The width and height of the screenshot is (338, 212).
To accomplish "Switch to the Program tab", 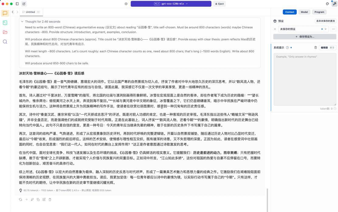I will click(x=319, y=12).
